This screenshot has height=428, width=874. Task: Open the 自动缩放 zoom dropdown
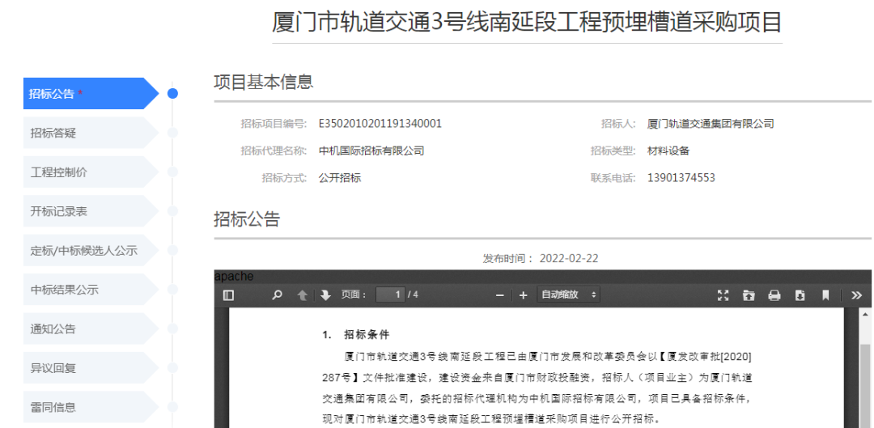[x=569, y=295]
